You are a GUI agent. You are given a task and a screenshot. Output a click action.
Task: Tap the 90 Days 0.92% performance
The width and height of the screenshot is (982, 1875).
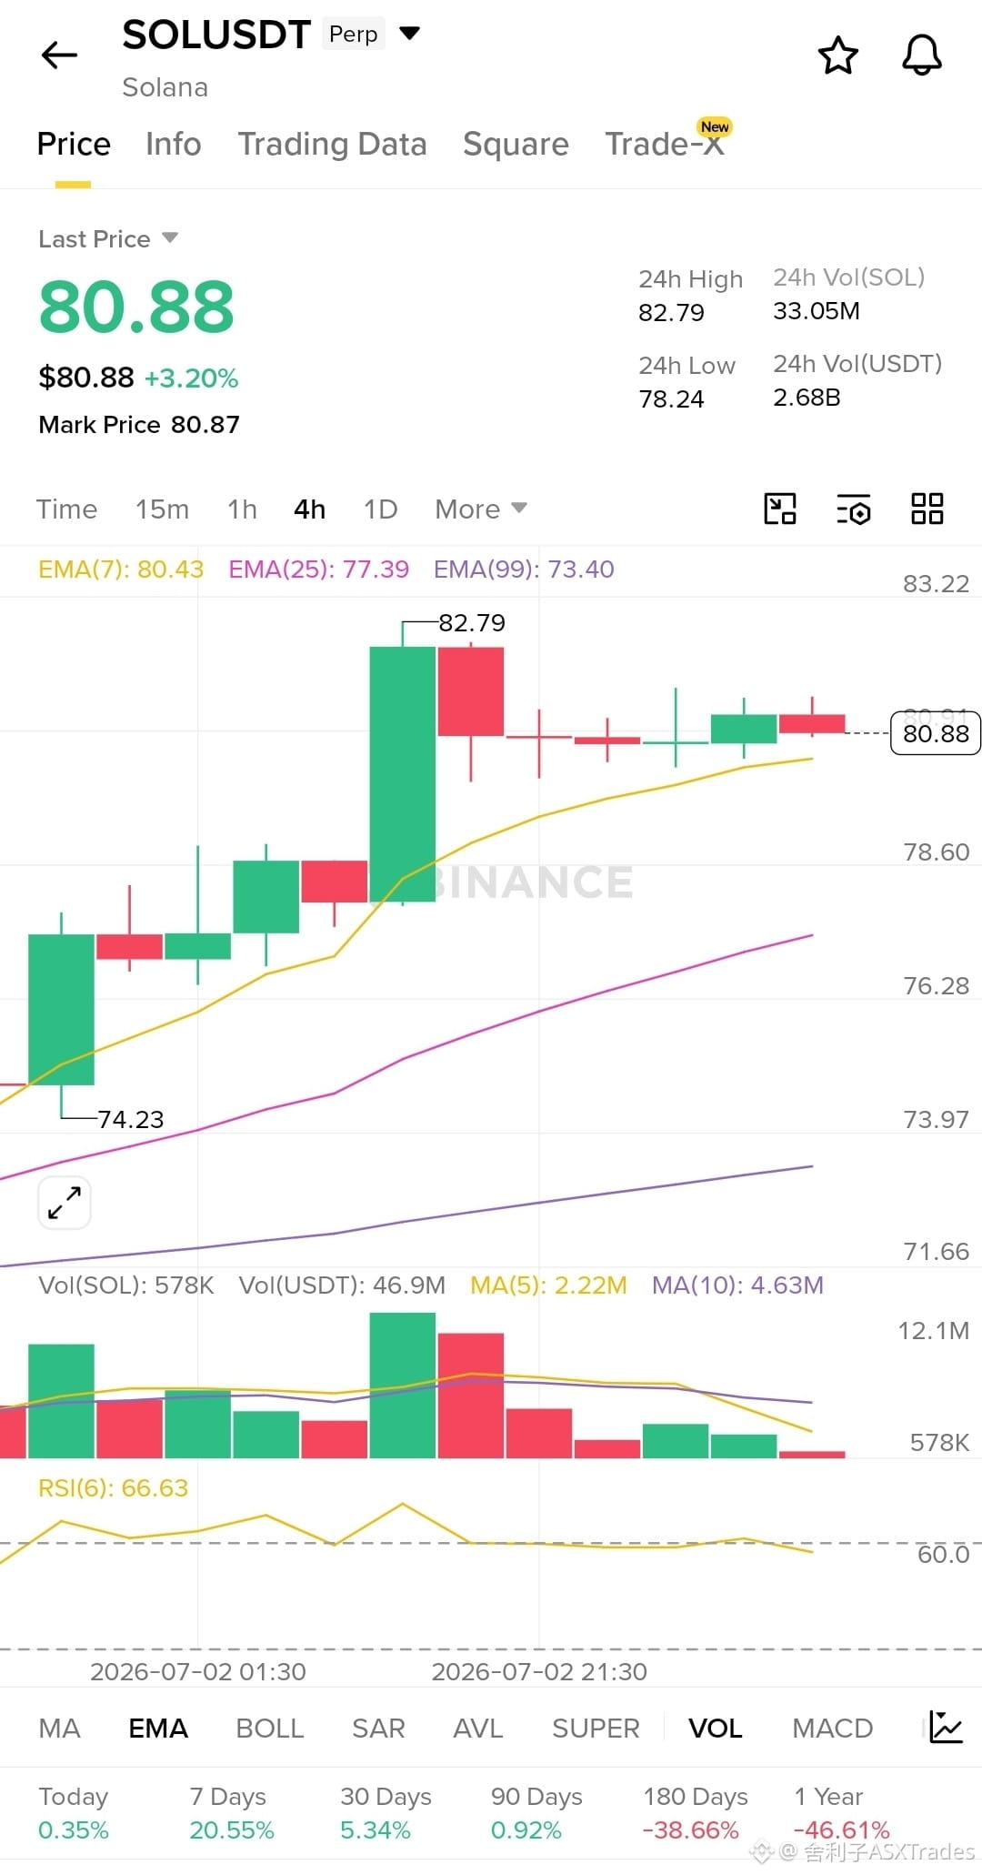(536, 1812)
